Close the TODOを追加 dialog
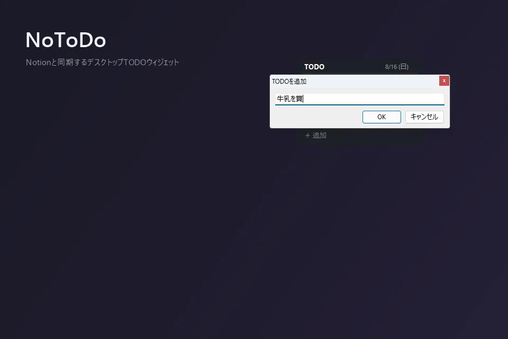This screenshot has width=508, height=339. click(444, 81)
